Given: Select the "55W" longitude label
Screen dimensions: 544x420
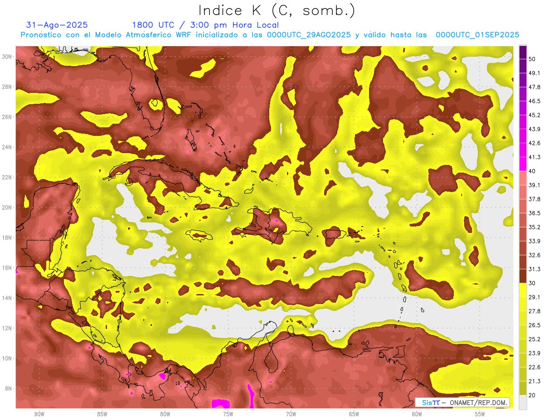Looking at the screenshot, I should [480, 415].
